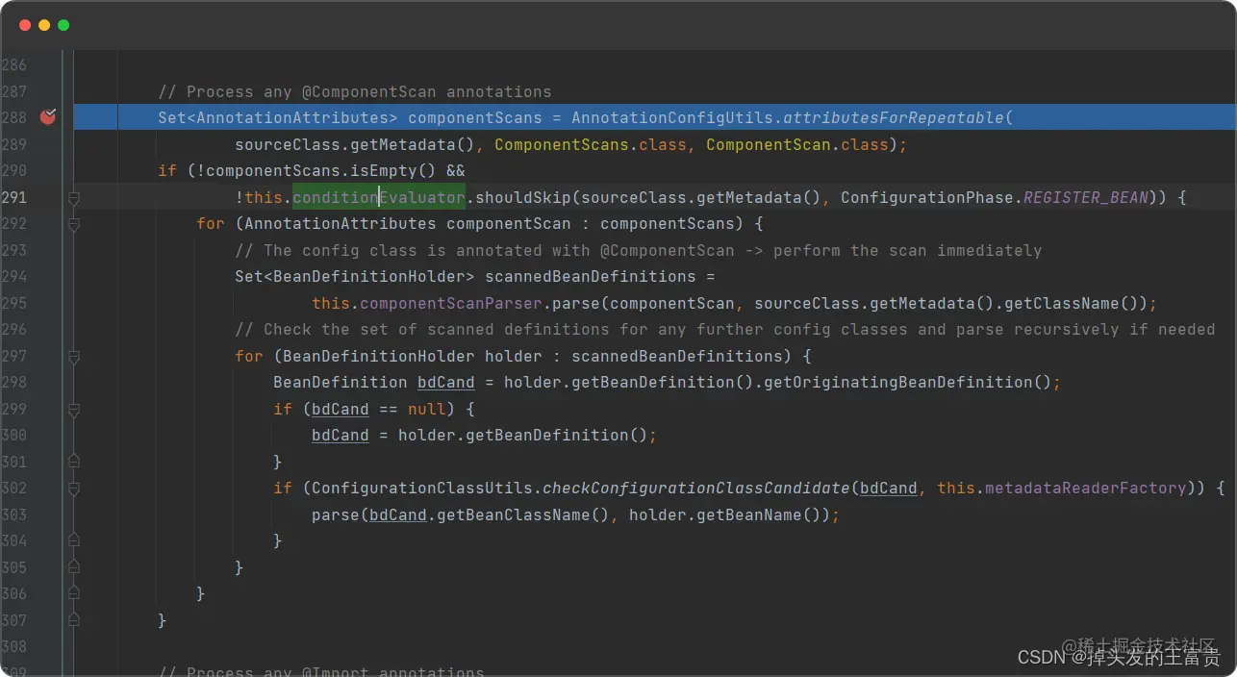Click the green window maximize button

(x=63, y=25)
